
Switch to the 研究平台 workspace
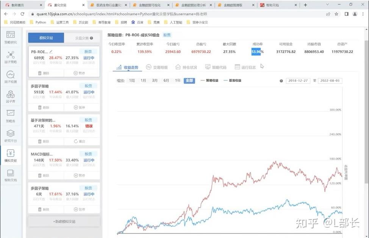click(x=11, y=136)
